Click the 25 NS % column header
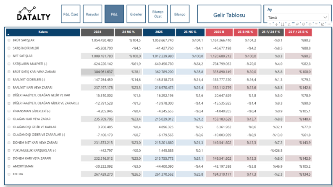 click(x=190, y=32)
